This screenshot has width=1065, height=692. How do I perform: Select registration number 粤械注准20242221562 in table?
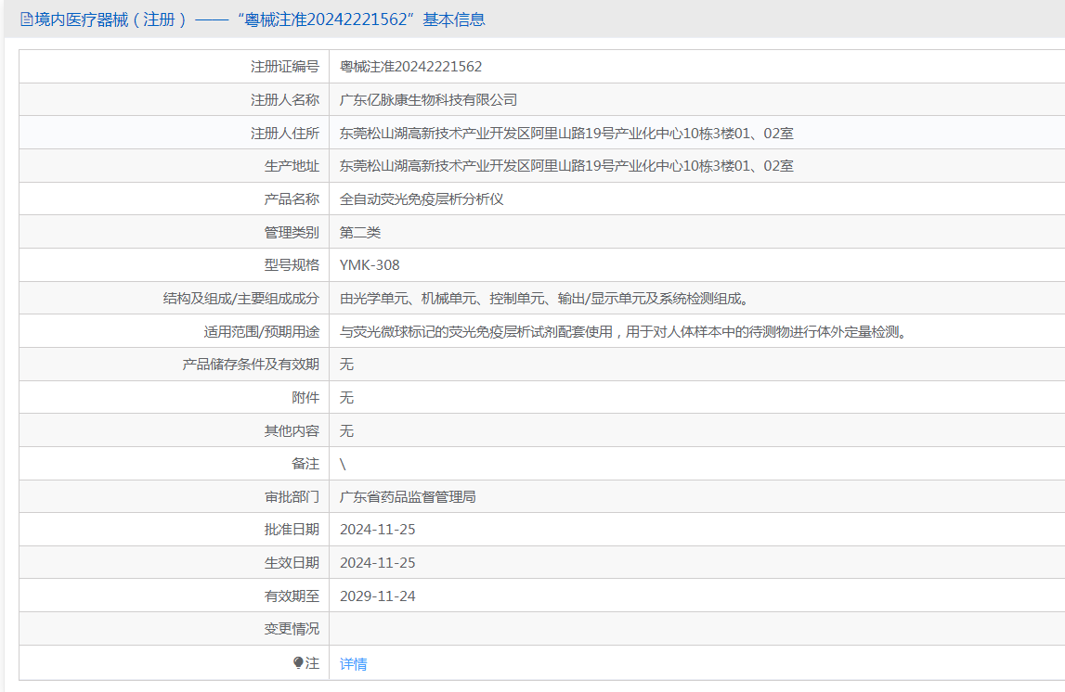[x=411, y=67]
